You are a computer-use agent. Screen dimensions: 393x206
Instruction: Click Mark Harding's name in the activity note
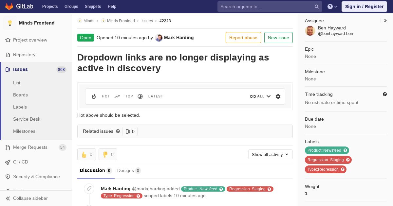point(116,189)
